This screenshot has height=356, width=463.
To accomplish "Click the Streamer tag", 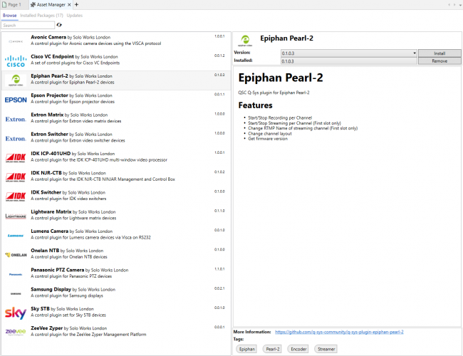I will click(326, 349).
